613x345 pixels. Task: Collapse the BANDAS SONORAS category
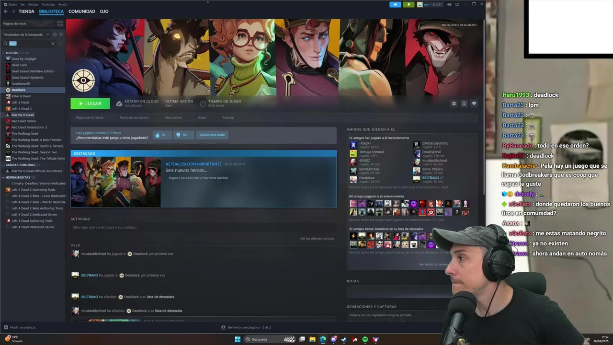3,165
